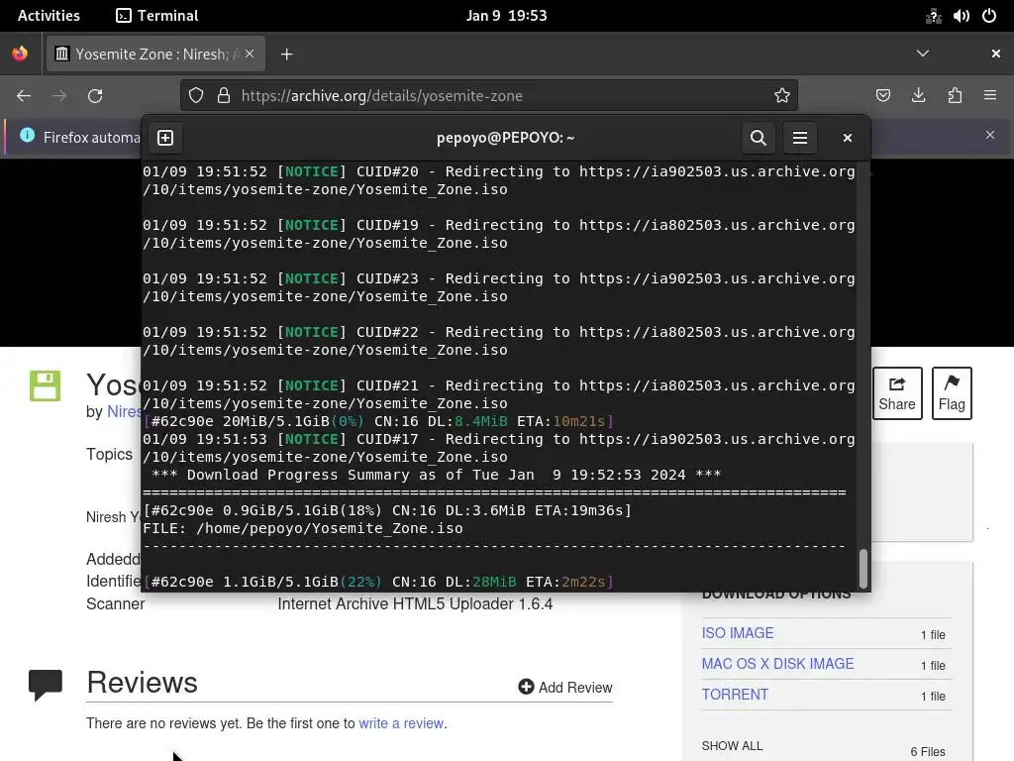This screenshot has width=1014, height=761.
Task: Click the Reviews heading
Action: click(143, 683)
